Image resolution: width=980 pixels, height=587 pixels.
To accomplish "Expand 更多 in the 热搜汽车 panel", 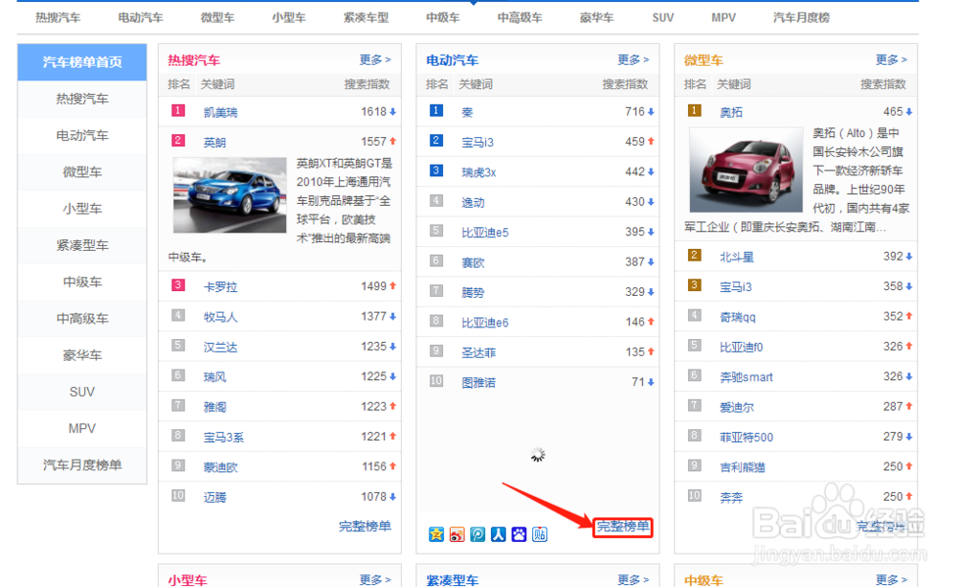I will coord(375,60).
